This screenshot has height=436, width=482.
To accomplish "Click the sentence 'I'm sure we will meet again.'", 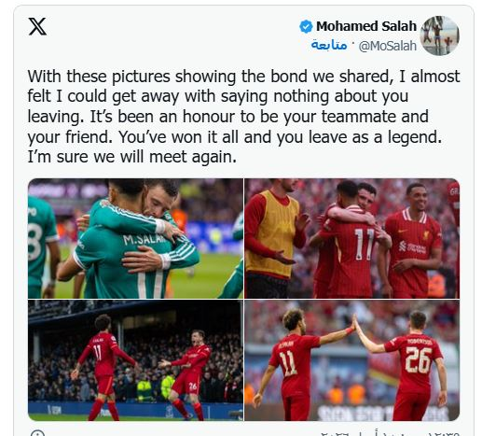I will (x=132, y=157).
